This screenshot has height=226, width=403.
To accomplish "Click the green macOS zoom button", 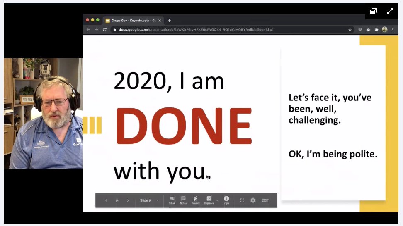I will coord(98,20).
